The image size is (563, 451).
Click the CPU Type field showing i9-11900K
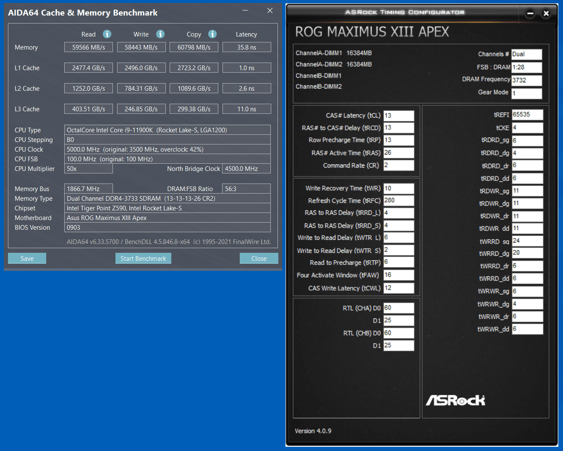(167, 130)
